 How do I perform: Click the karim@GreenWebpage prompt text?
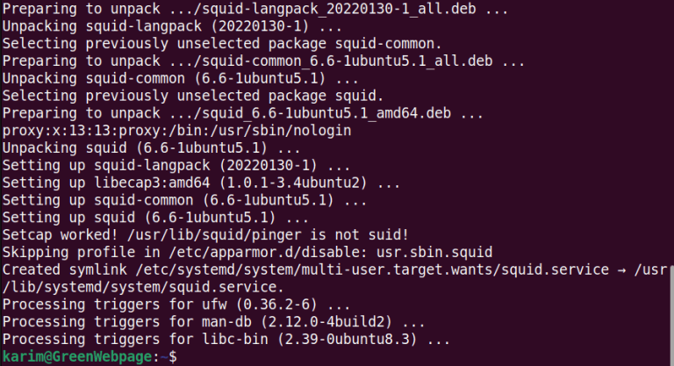click(77, 356)
